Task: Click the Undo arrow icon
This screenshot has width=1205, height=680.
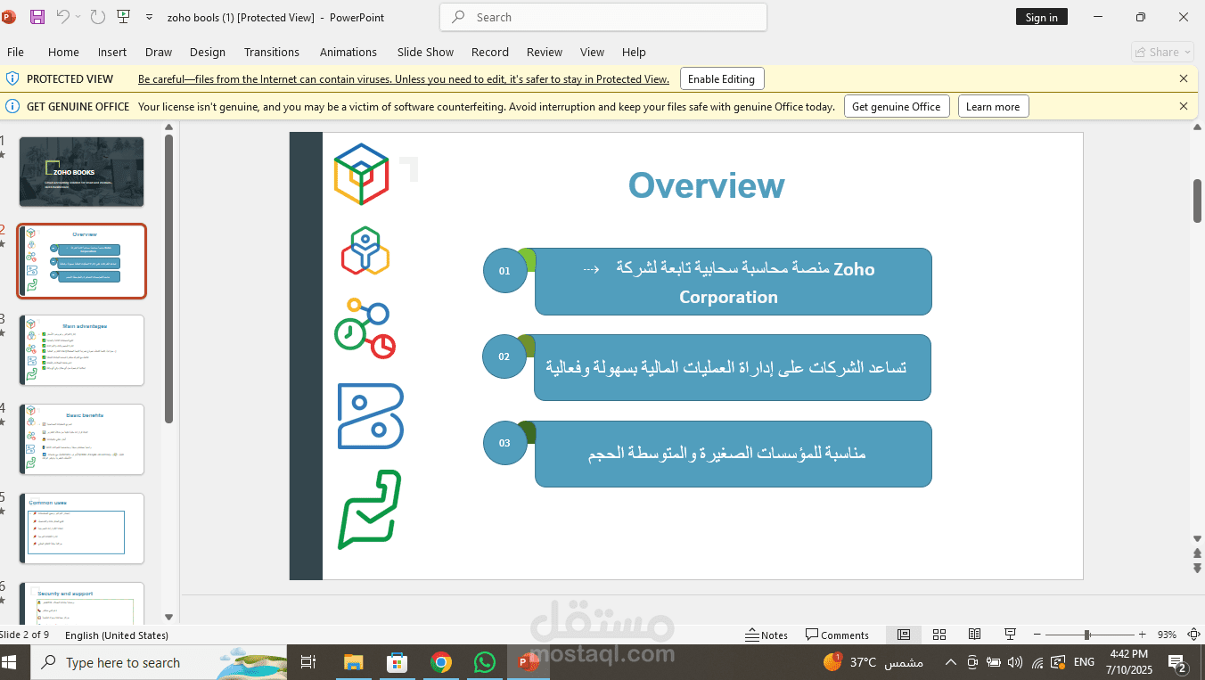Action: (62, 17)
